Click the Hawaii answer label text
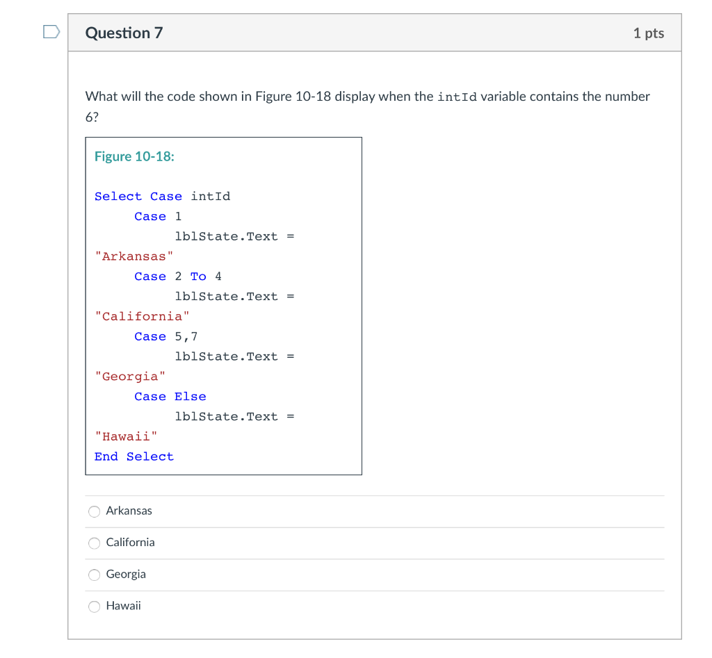Screen dimensions: 712x658 pos(123,606)
